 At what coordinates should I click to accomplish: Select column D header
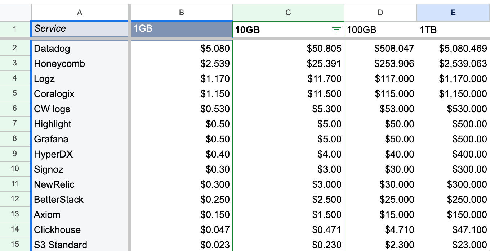point(380,13)
